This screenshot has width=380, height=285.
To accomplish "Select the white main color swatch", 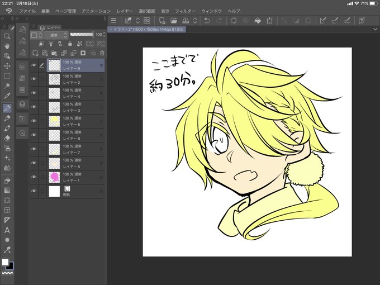I will pos(5,262).
